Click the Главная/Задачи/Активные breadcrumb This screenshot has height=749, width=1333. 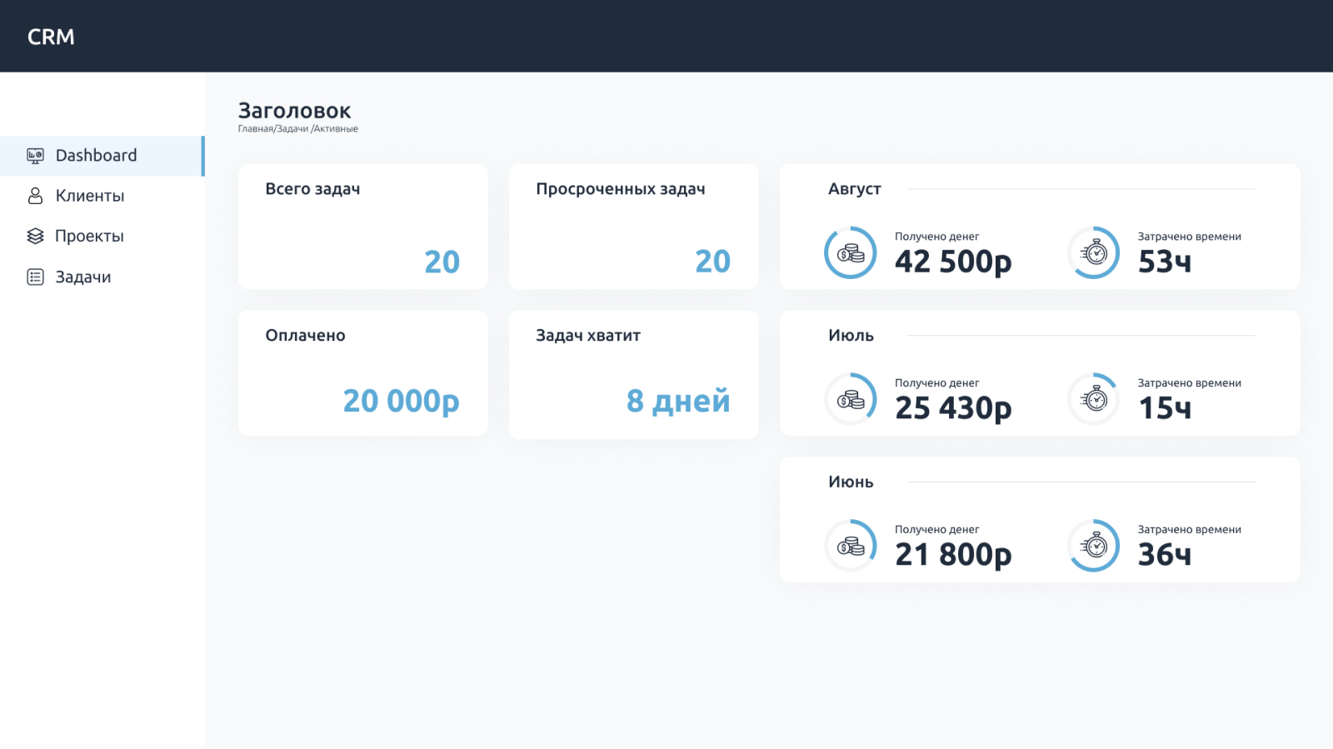coord(297,129)
